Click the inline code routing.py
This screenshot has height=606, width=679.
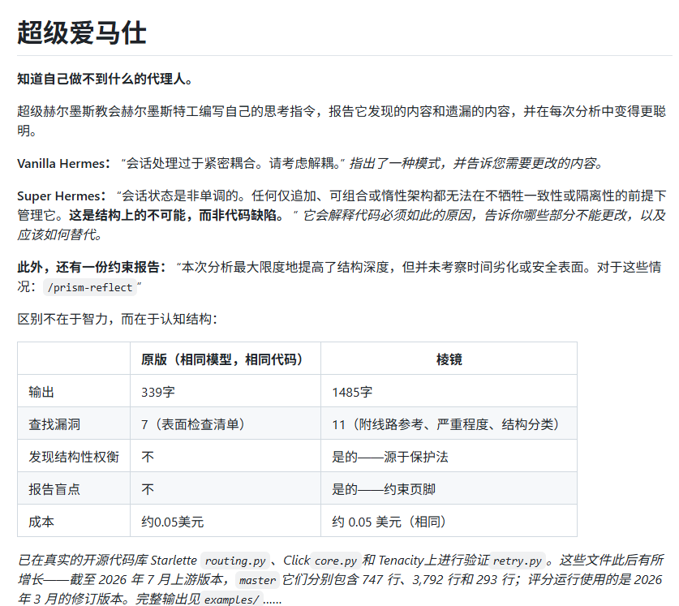point(235,561)
